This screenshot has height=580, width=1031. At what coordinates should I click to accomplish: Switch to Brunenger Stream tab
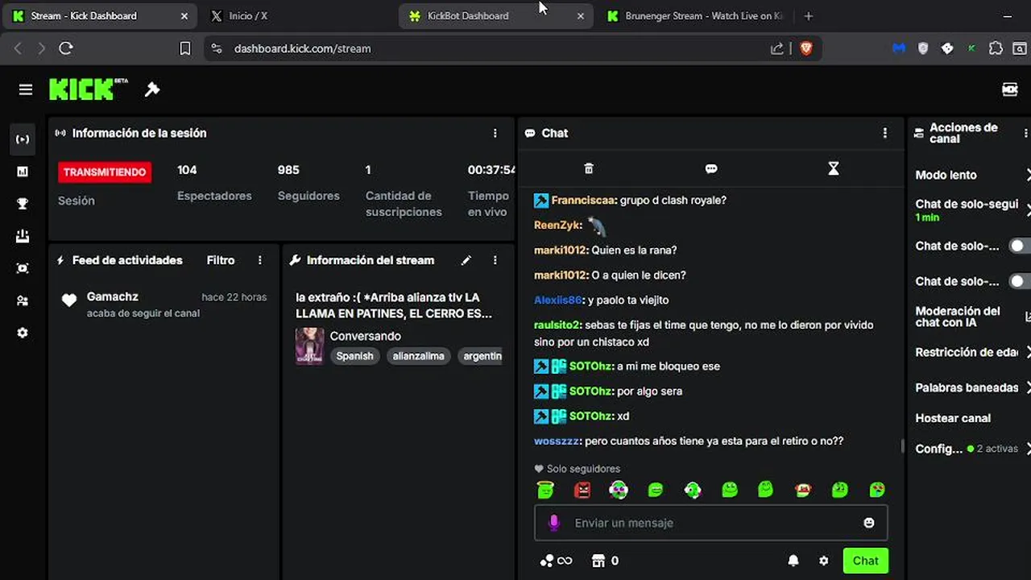point(694,16)
